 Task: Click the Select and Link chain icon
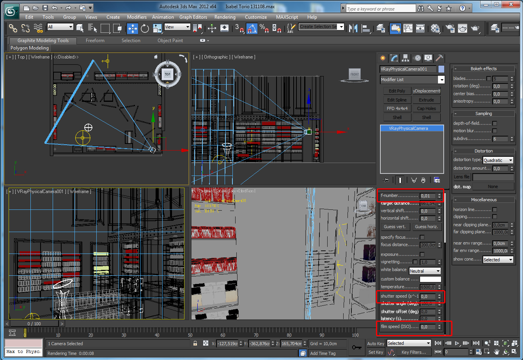[13, 28]
